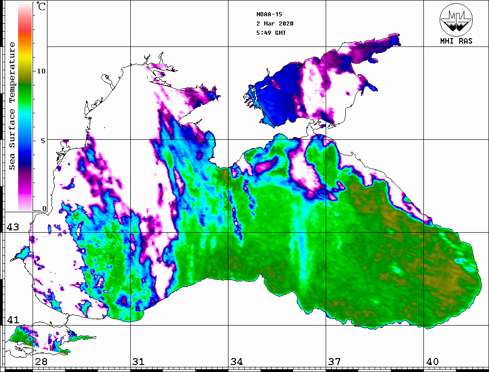
Task: Click the '10' tick on temperature scale
Action: 41,71
